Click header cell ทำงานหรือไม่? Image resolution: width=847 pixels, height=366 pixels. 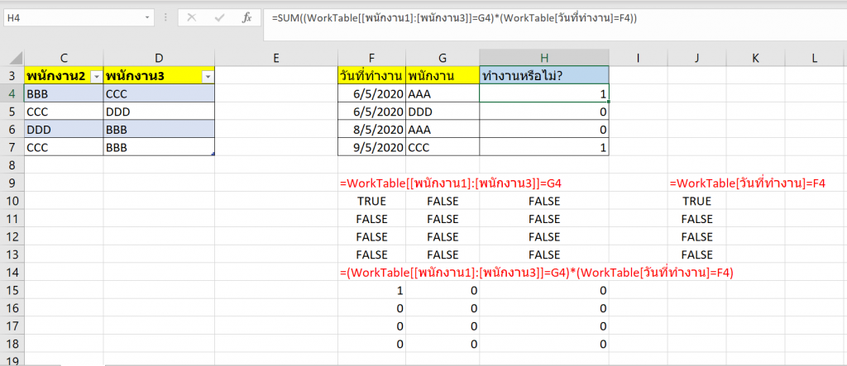click(x=544, y=75)
